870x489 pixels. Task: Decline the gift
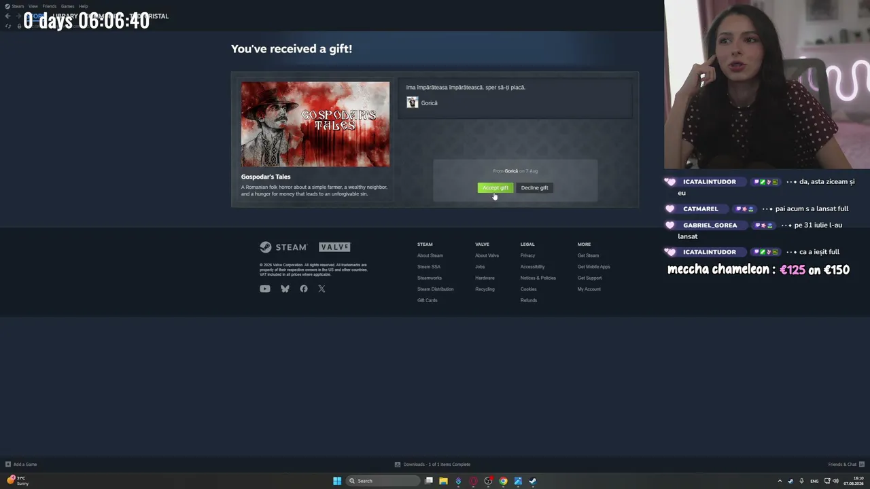534,187
